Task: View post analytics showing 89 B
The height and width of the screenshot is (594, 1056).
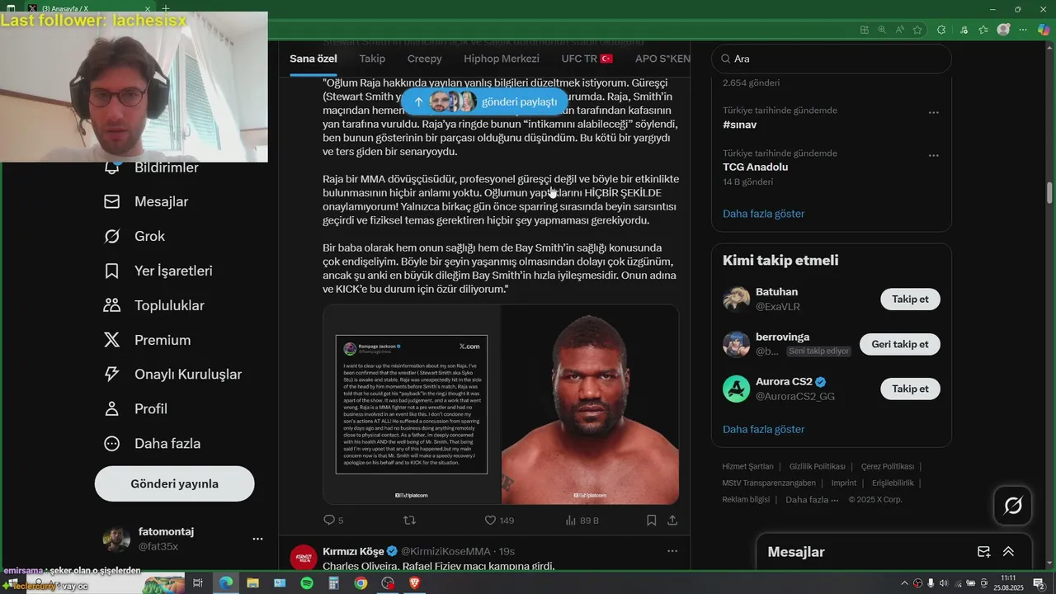Action: point(582,520)
